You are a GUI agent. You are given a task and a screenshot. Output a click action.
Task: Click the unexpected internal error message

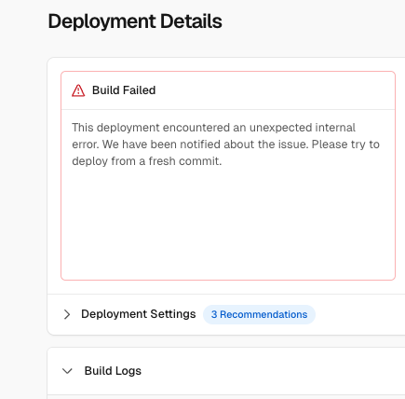coord(225,144)
